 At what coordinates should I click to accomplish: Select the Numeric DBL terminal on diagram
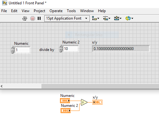[65, 101]
